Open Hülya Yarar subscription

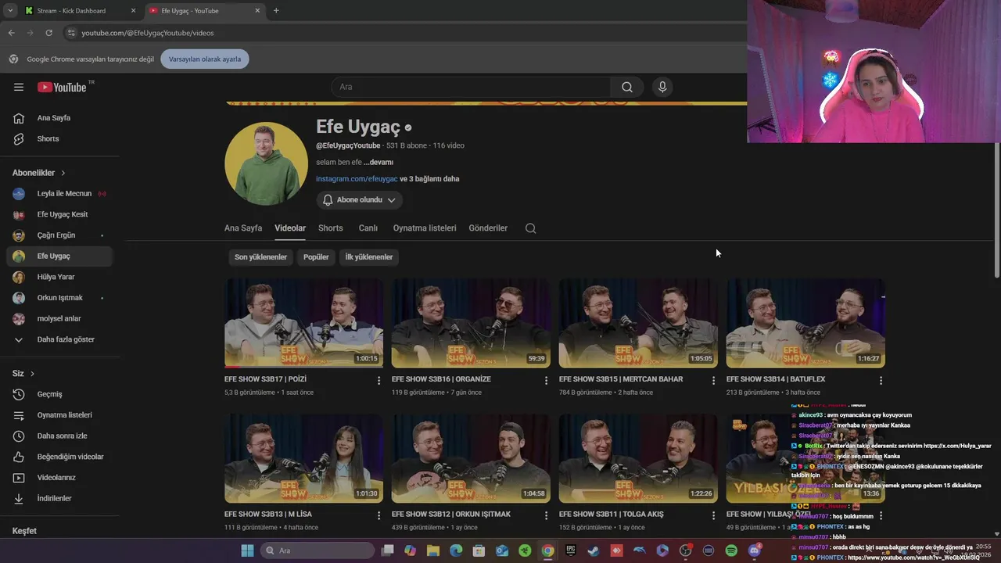(x=59, y=277)
